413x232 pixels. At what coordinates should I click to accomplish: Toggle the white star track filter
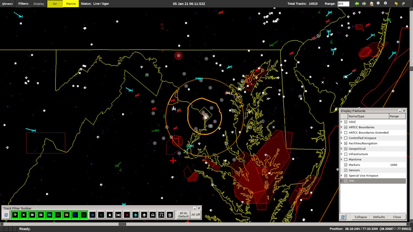(110, 215)
